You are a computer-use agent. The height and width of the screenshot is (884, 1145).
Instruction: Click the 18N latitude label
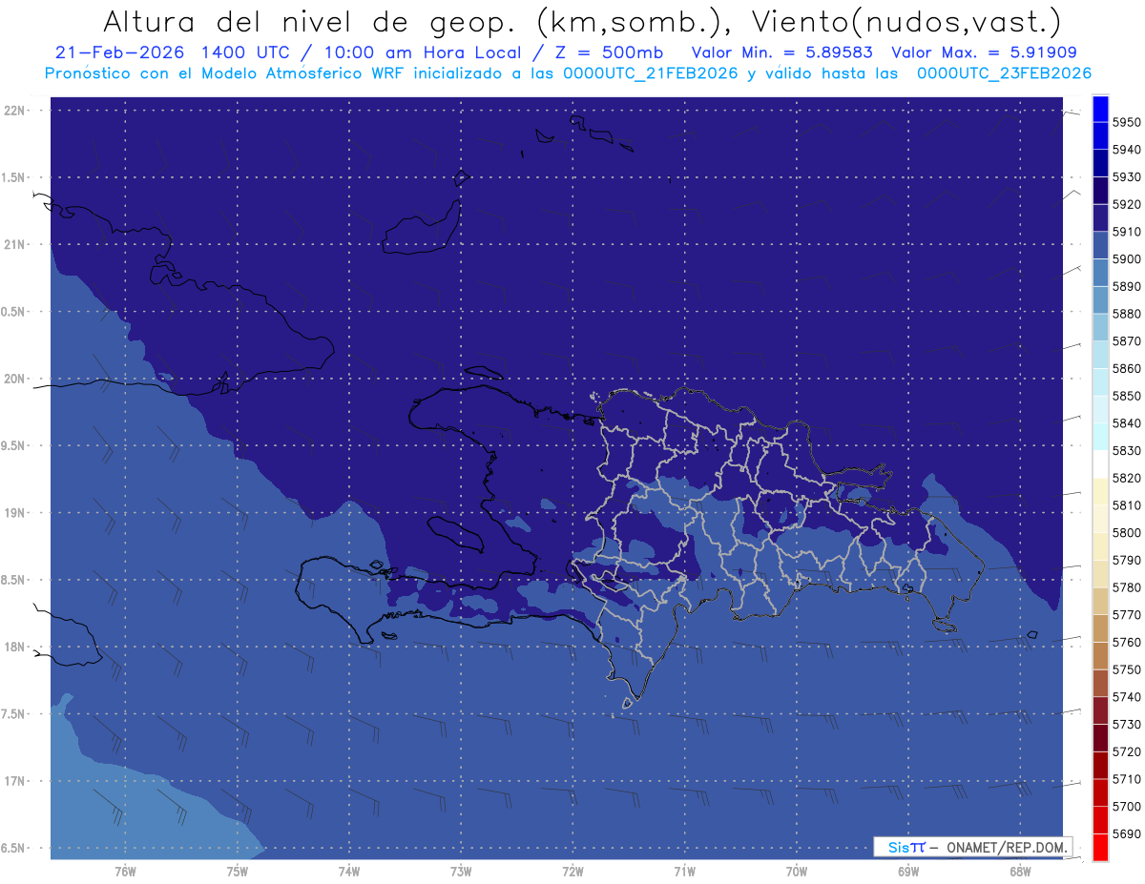click(16, 648)
